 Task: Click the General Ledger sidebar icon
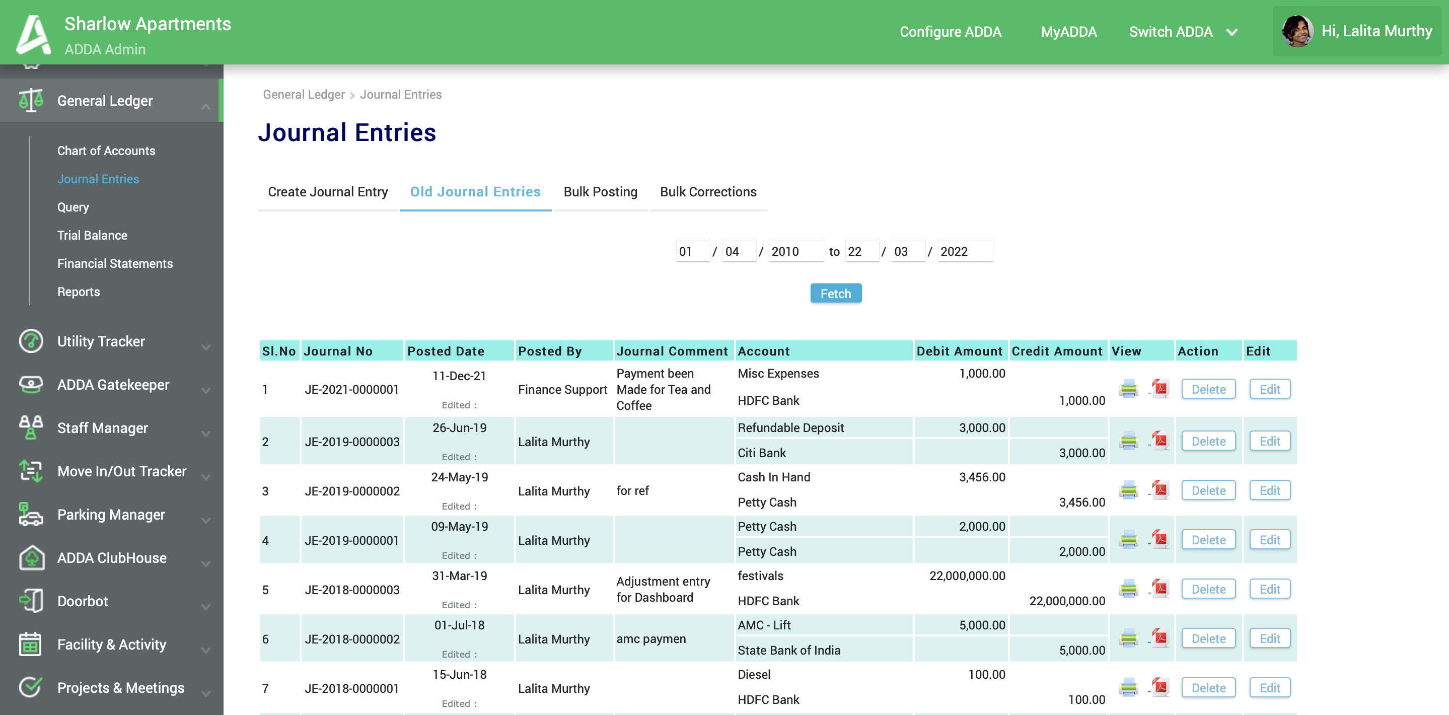pos(30,100)
